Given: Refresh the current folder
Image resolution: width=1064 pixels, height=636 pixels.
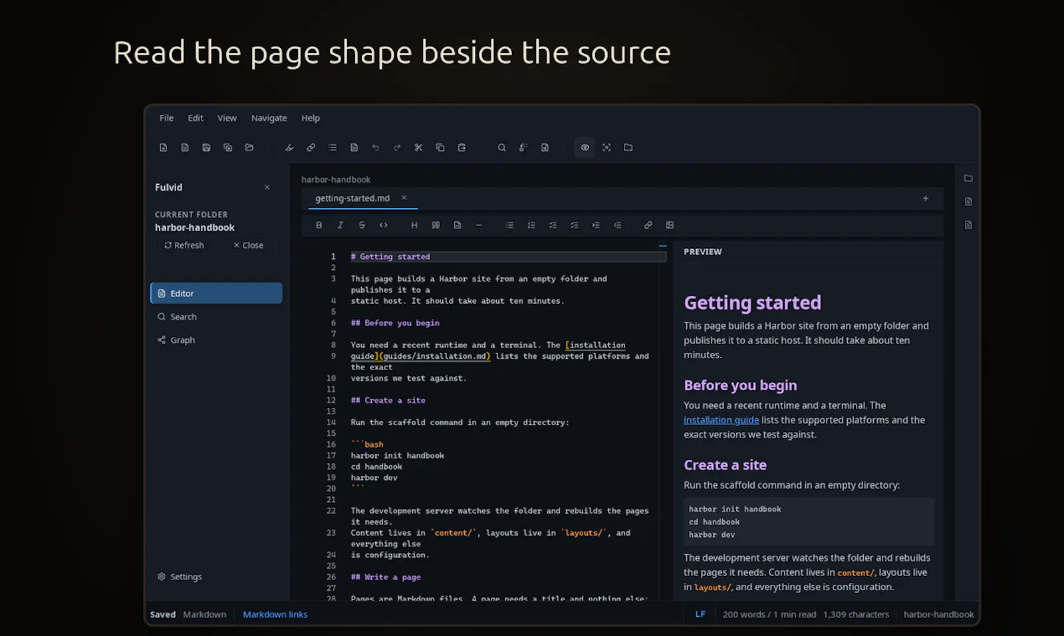Looking at the screenshot, I should [185, 245].
